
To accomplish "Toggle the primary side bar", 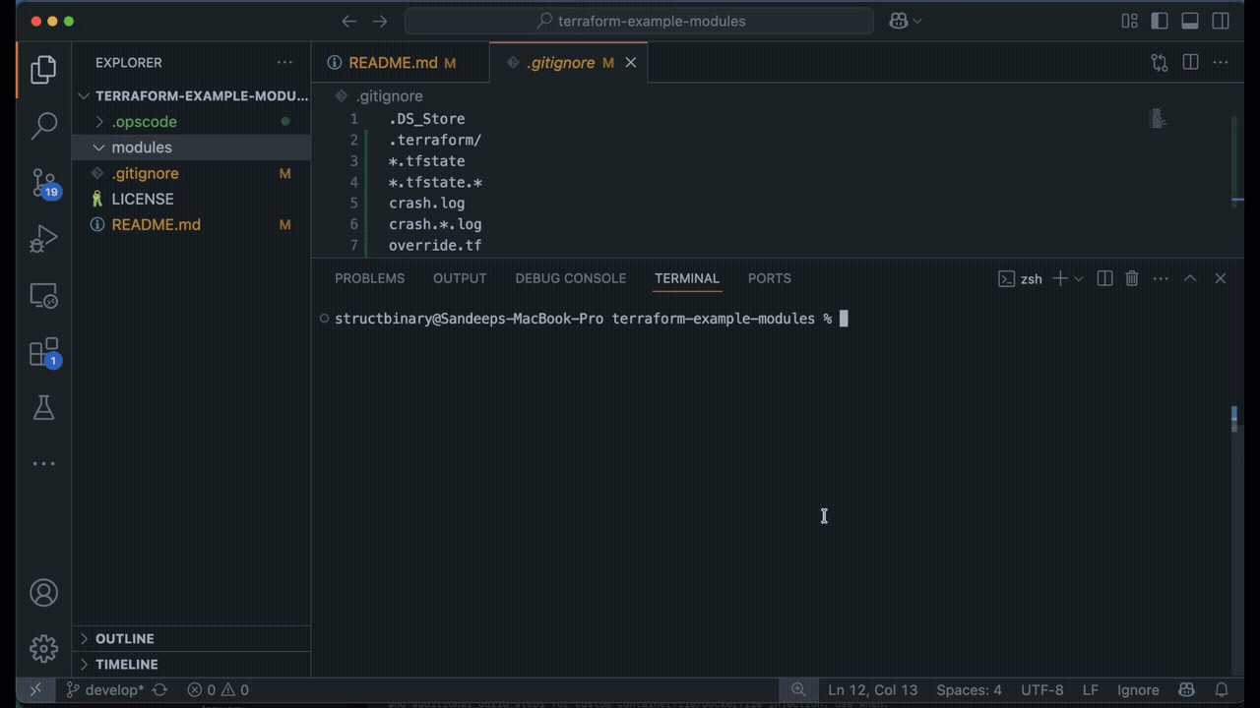I will (x=1160, y=21).
